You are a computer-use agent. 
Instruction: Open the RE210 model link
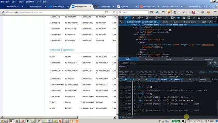(x=52, y=57)
